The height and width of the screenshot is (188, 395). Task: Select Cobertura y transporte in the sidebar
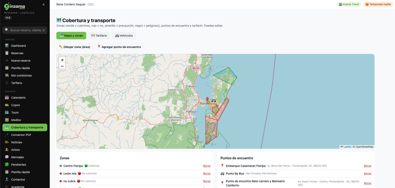point(25,127)
